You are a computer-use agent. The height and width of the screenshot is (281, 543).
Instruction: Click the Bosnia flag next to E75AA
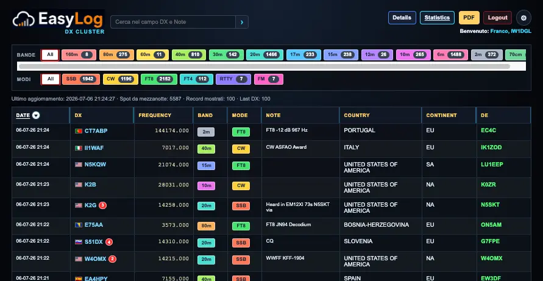click(x=79, y=225)
